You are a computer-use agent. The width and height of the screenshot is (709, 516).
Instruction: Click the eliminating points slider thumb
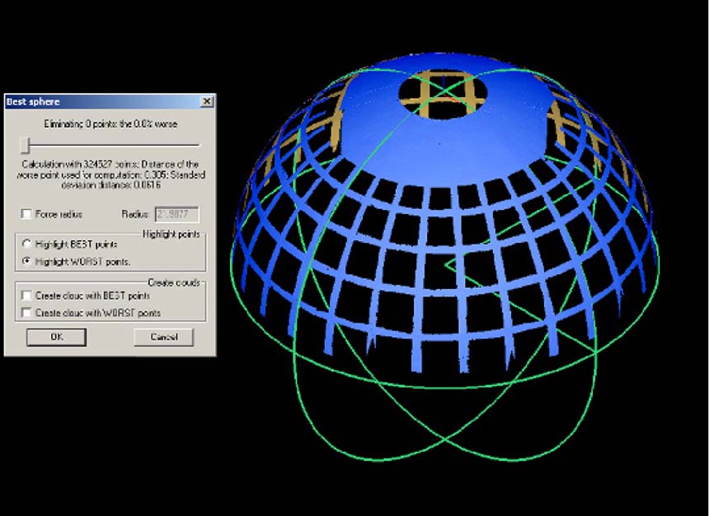tap(26, 145)
